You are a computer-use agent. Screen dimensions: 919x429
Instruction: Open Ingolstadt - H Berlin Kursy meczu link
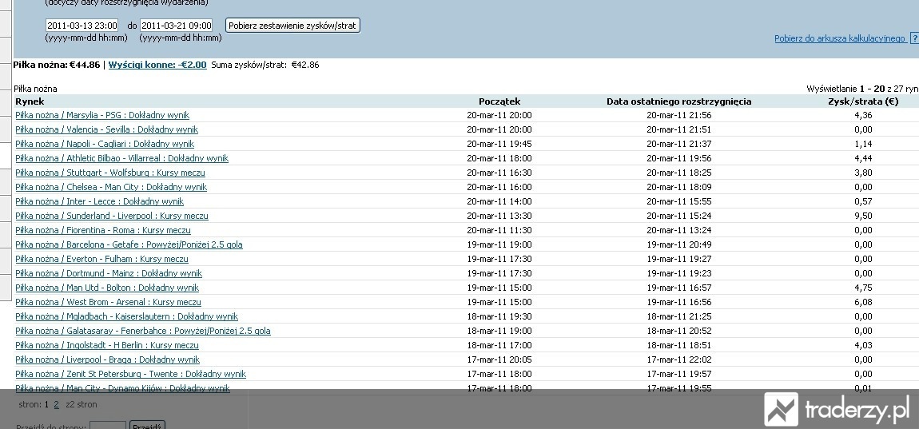click(x=106, y=345)
